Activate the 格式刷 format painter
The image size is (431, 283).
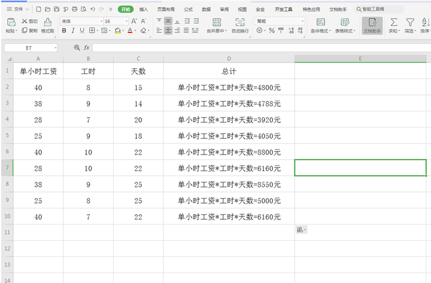coord(48,25)
